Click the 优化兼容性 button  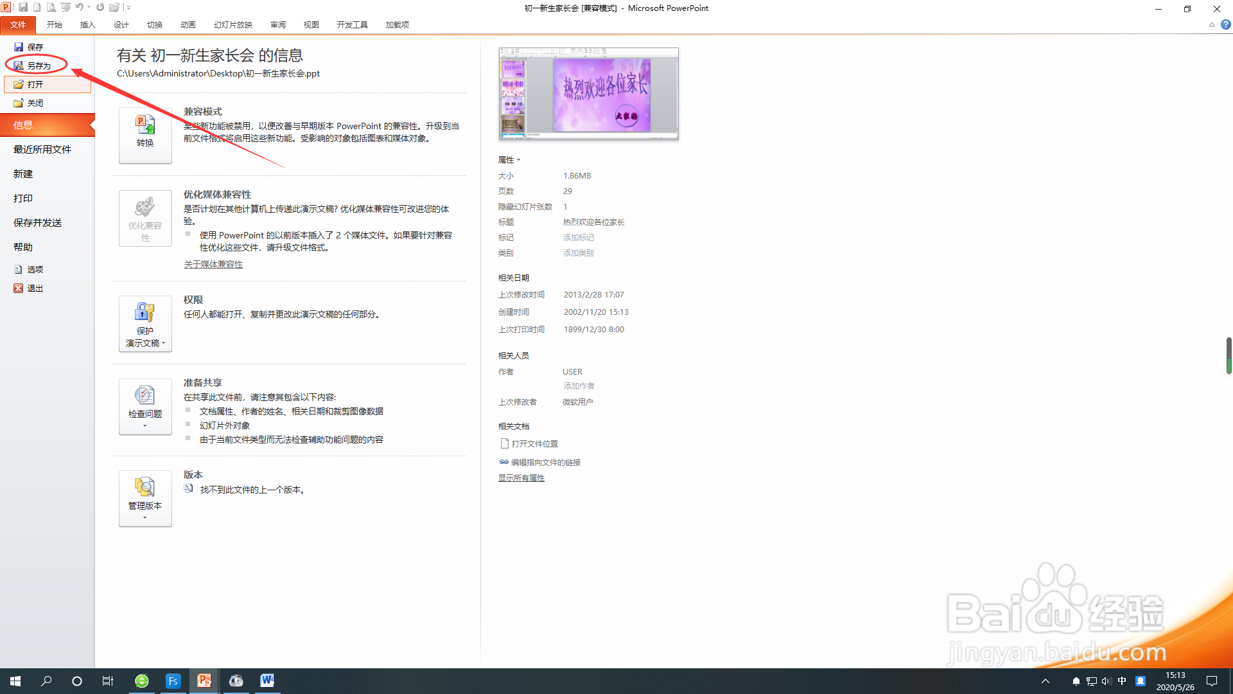145,218
